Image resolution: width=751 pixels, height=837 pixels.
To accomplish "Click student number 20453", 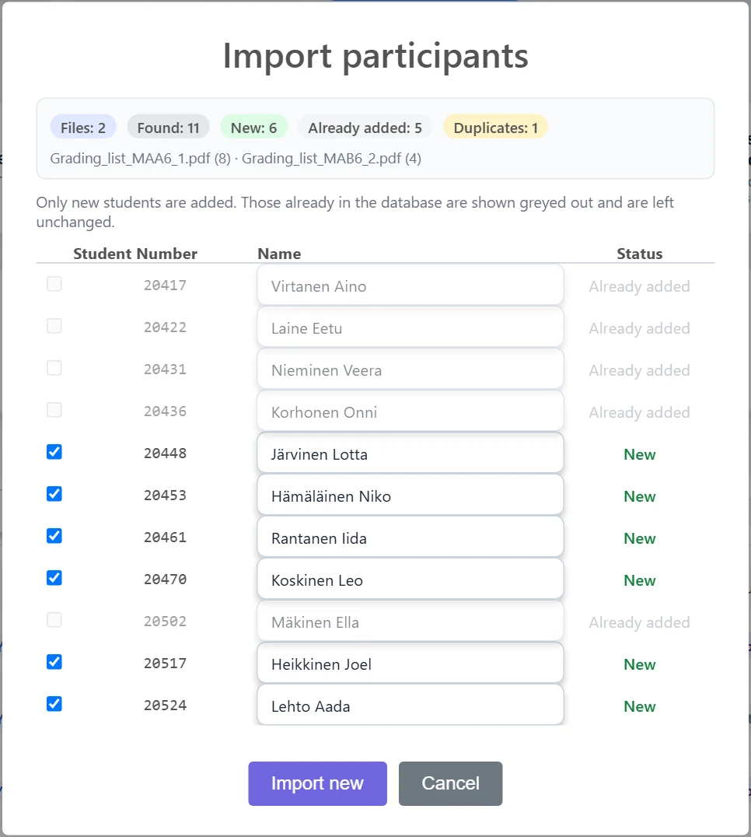I will (165, 496).
